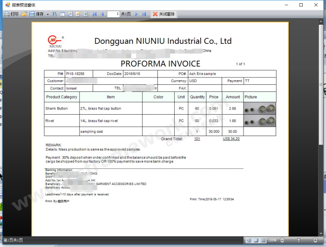
Task: Maximize the report preview window
Action: click(x=301, y=5)
